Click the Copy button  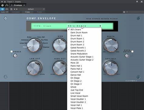tap(27, 12)
